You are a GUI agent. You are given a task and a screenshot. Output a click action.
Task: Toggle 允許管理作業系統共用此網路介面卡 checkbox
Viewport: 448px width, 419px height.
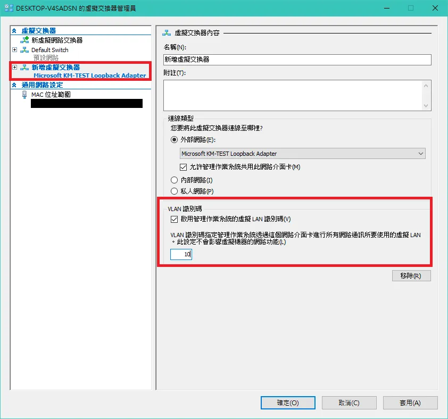pos(183,167)
